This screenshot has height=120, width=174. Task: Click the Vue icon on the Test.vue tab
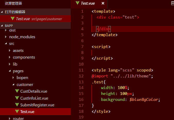pyautogui.click(x=77, y=3)
